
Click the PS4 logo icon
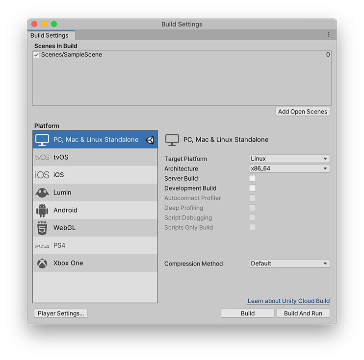[42, 246]
